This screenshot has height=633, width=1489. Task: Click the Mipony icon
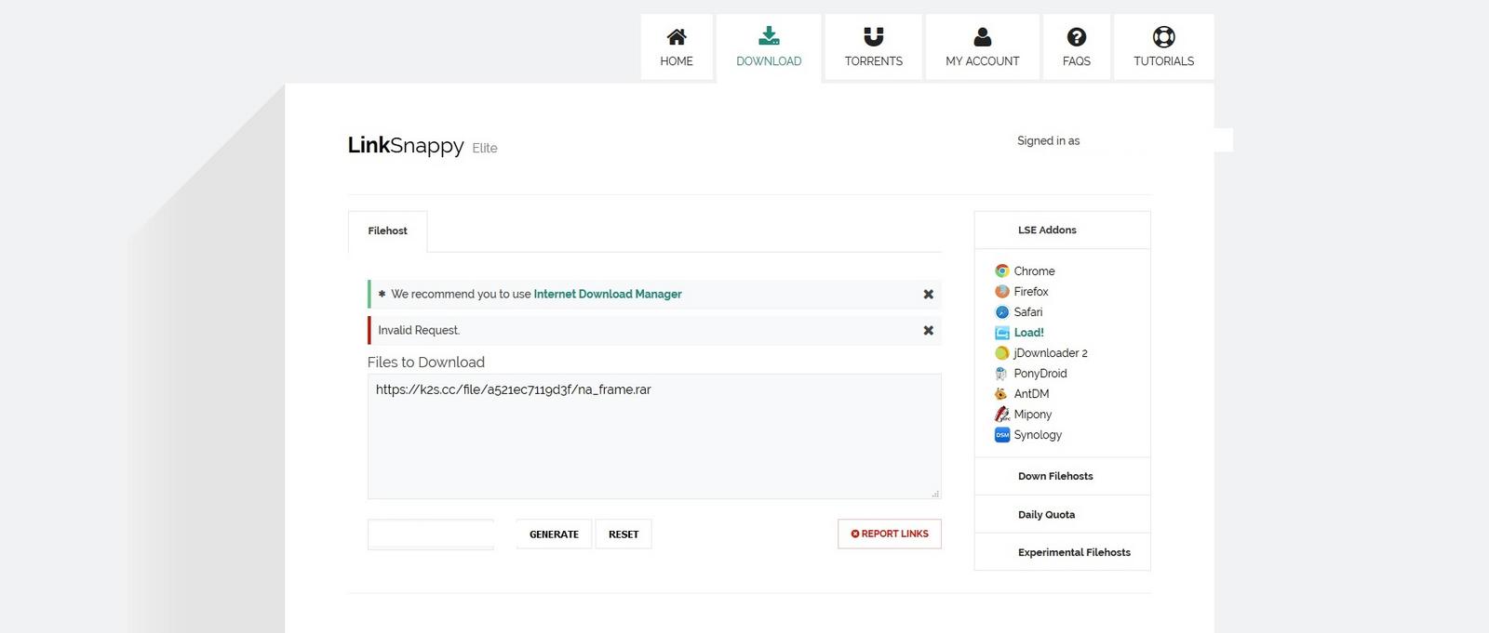tap(1002, 414)
